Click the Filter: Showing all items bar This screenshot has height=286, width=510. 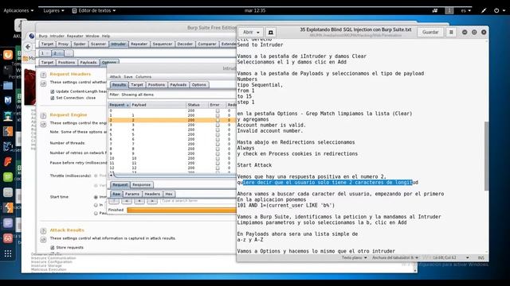[172, 95]
